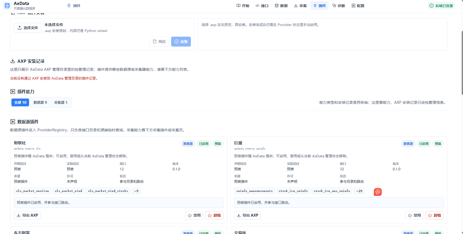
Task: Click axdata.source.cls package name
Action: 27,149
